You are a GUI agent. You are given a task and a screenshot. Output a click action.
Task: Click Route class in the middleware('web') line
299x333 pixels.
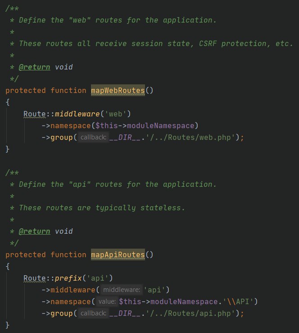(35, 114)
